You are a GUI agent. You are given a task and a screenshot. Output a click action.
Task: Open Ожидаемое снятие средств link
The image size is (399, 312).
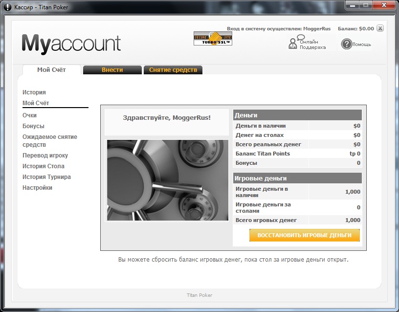point(50,141)
